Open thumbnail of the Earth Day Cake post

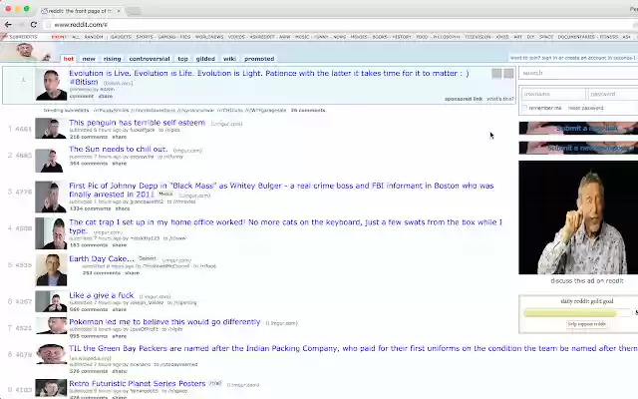pyautogui.click(x=51, y=270)
